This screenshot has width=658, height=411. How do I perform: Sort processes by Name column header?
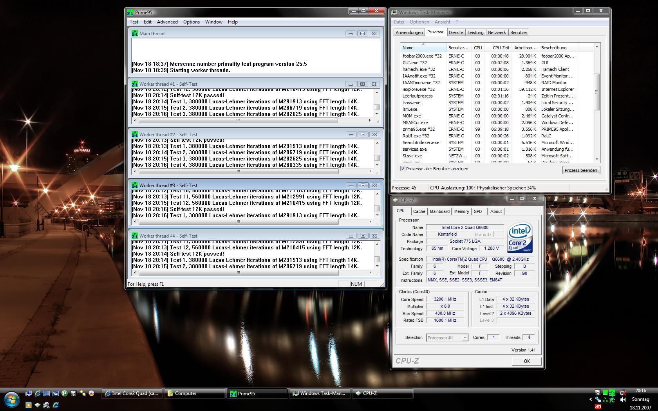click(x=423, y=48)
